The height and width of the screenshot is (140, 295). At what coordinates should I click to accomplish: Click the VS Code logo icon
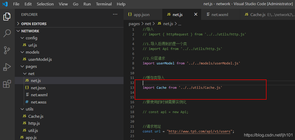coord(5,4)
